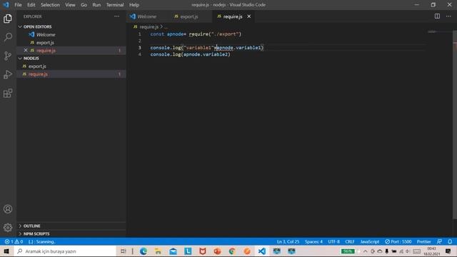Image resolution: width=457 pixels, height=257 pixels.
Task: Open Task View on the taskbar
Action: pyautogui.click(x=124, y=251)
